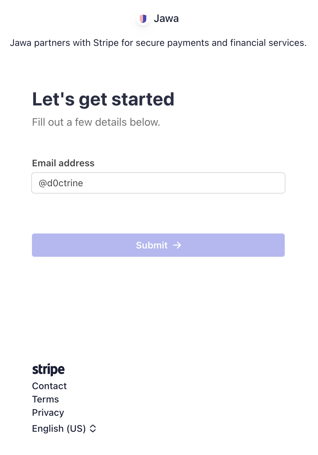Open the language selector via its sorting chevron
Screen dimensions: 318x455
click(x=92, y=429)
